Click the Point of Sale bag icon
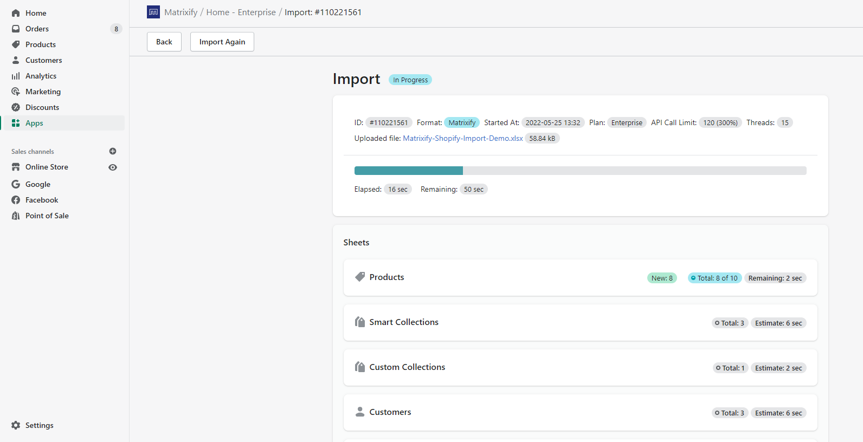Viewport: 863px width, 442px height. [x=16, y=216]
